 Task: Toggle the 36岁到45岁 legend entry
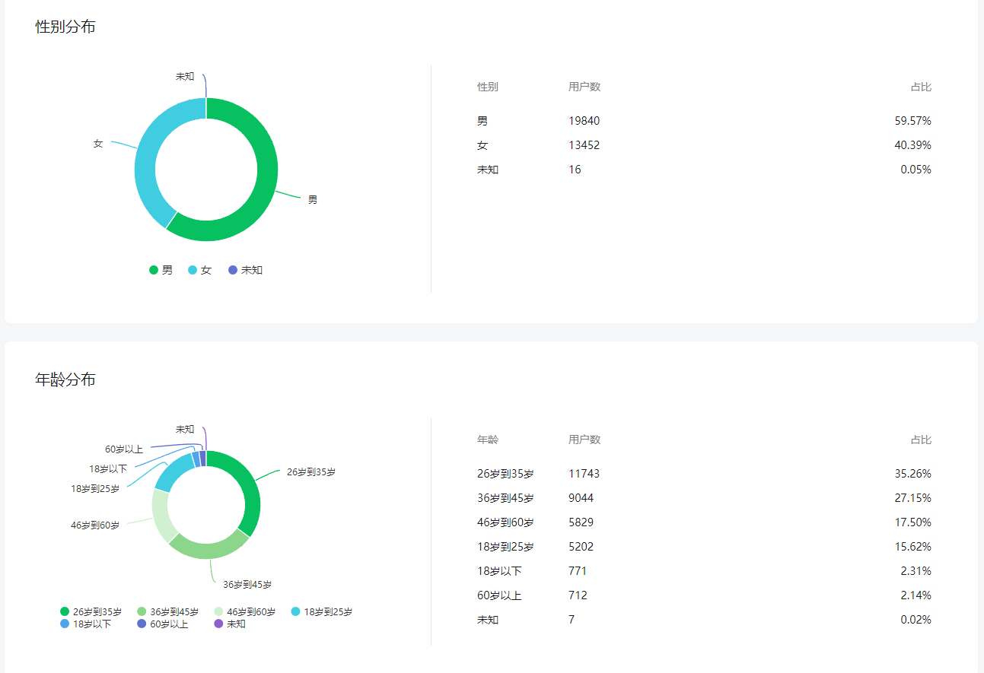point(168,612)
